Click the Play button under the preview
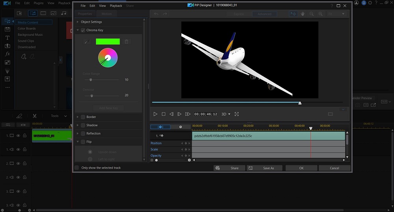The width and height of the screenshot is (394, 212). (x=155, y=114)
